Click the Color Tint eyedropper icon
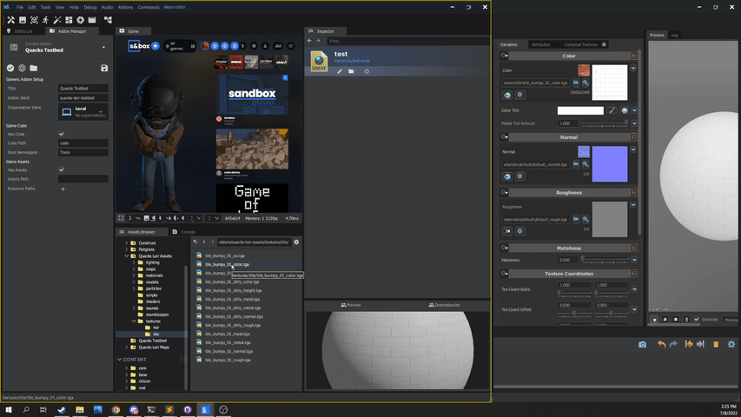Screen dimensions: 741x417 click(612, 110)
